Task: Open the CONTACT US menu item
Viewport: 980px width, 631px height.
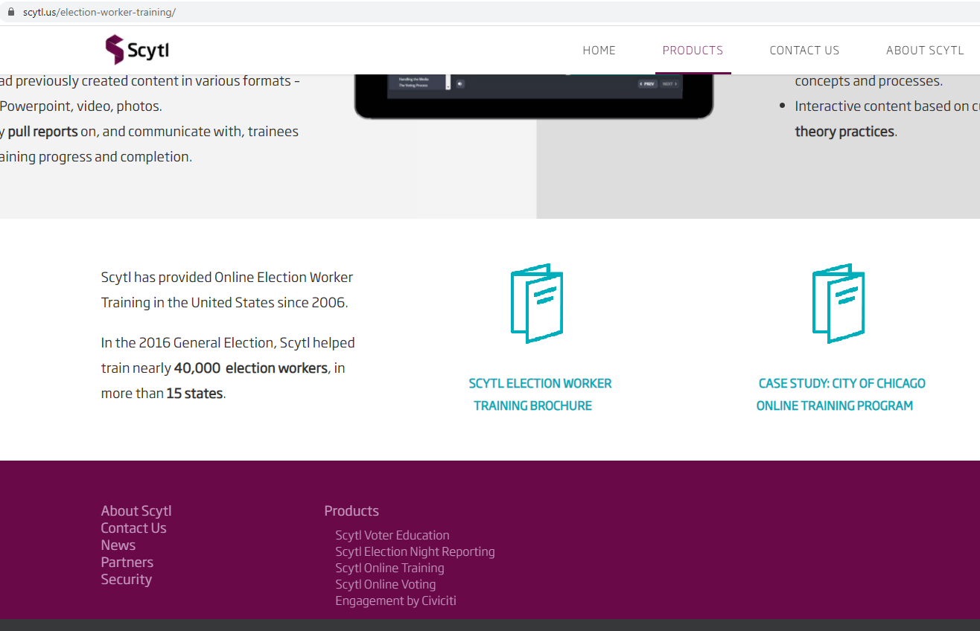Action: pyautogui.click(x=804, y=51)
